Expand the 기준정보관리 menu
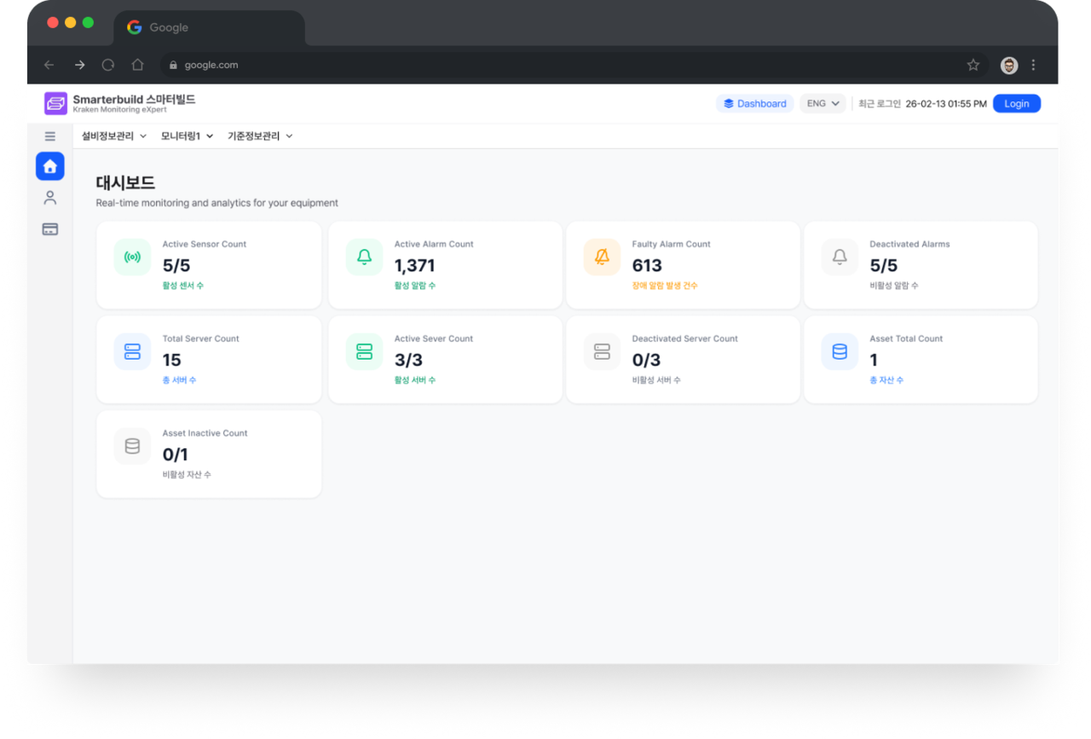Screen dimensions: 1091x739 pyautogui.click(x=260, y=136)
